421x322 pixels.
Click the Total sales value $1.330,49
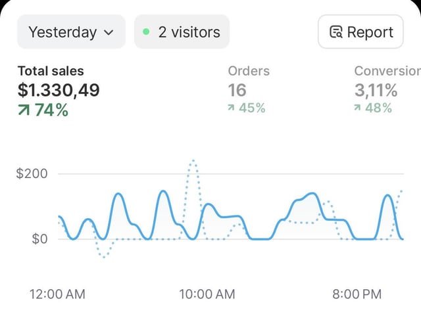coord(59,90)
